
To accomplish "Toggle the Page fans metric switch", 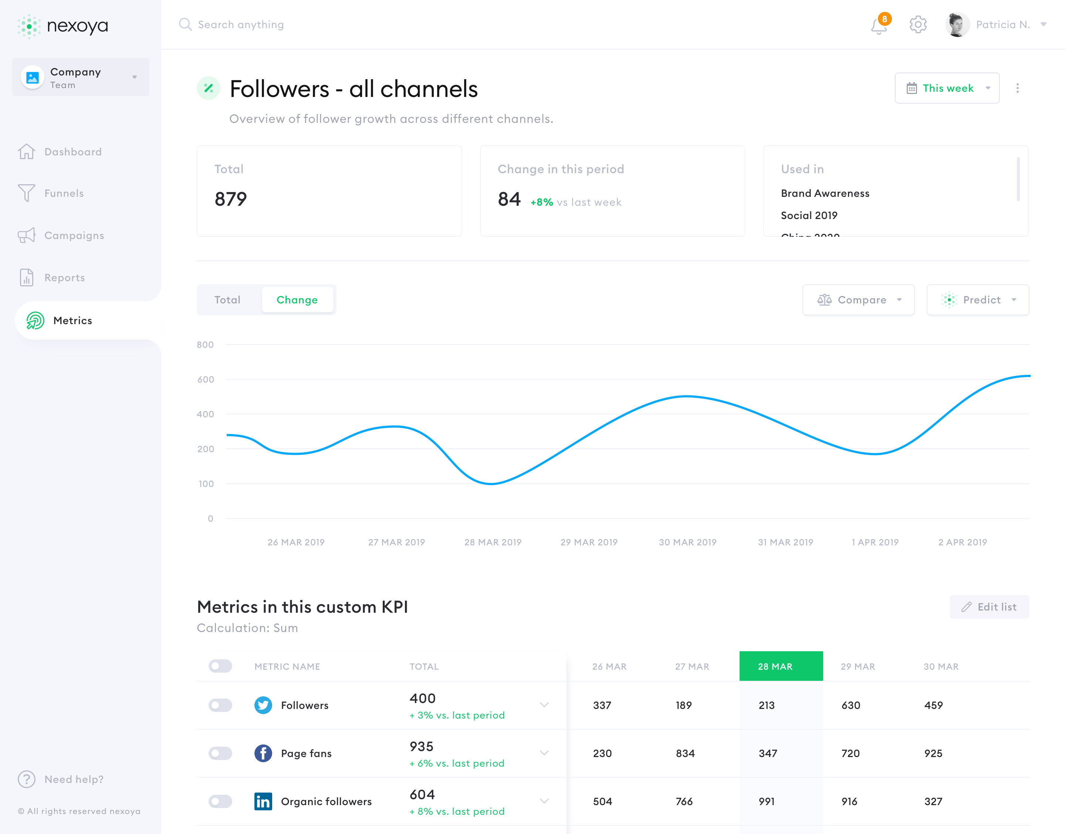I will (220, 753).
